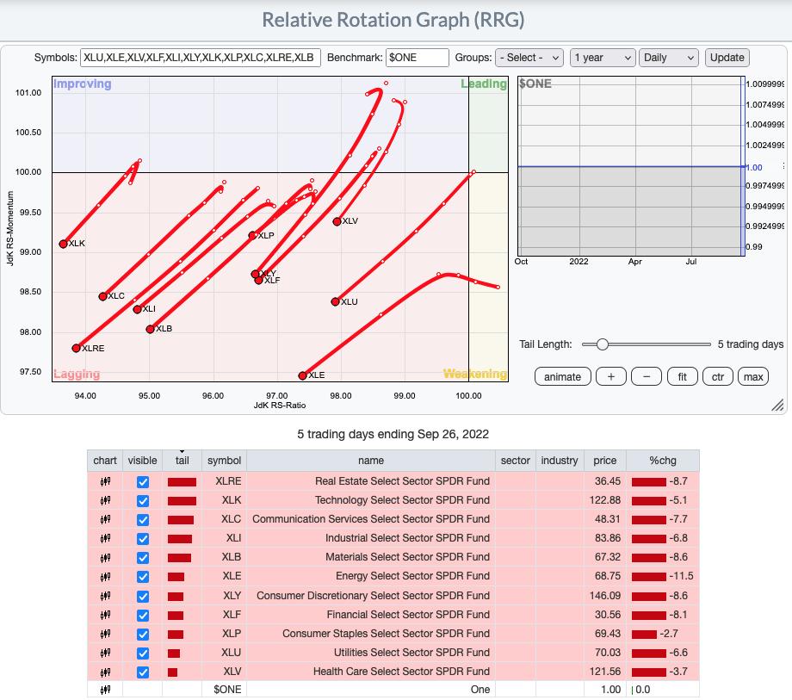Toggle visibility checkbox for XLK

[x=143, y=500]
